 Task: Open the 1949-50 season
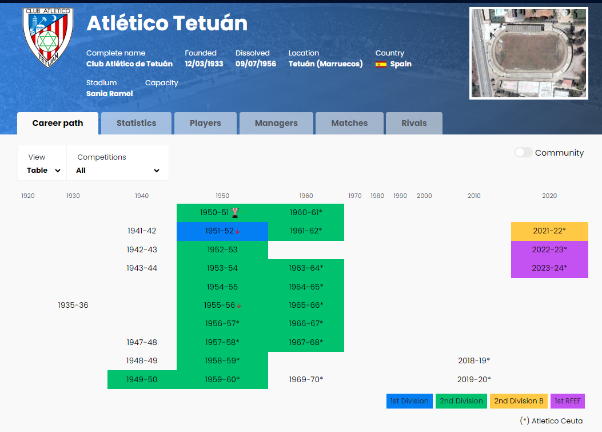pos(142,379)
